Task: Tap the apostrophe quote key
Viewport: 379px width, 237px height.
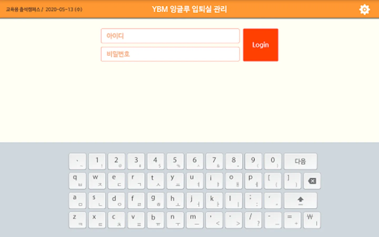Action: point(273,201)
